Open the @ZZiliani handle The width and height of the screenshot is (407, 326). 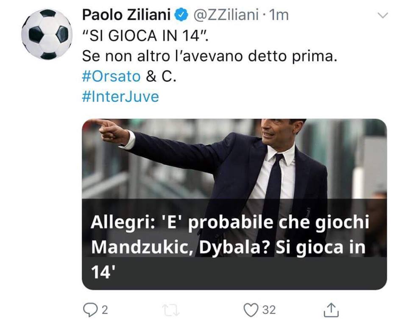pos(226,15)
